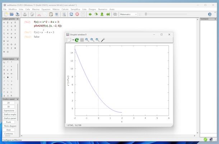The width and height of the screenshot is (219, 144).
Task: Toggle the hide cells eye icon
Action: [x=115, y=14]
